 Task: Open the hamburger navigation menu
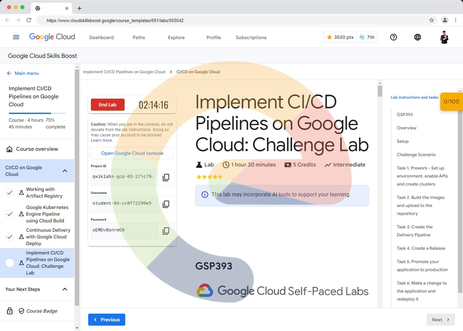point(16,37)
